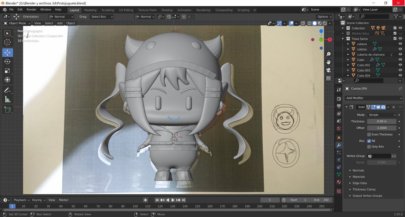Pick the Add Cube tool
This screenshot has width=405, height=217.
(x=7, y=110)
